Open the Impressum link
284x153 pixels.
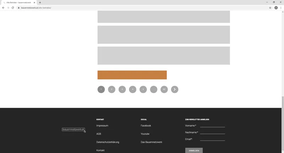(x=102, y=126)
